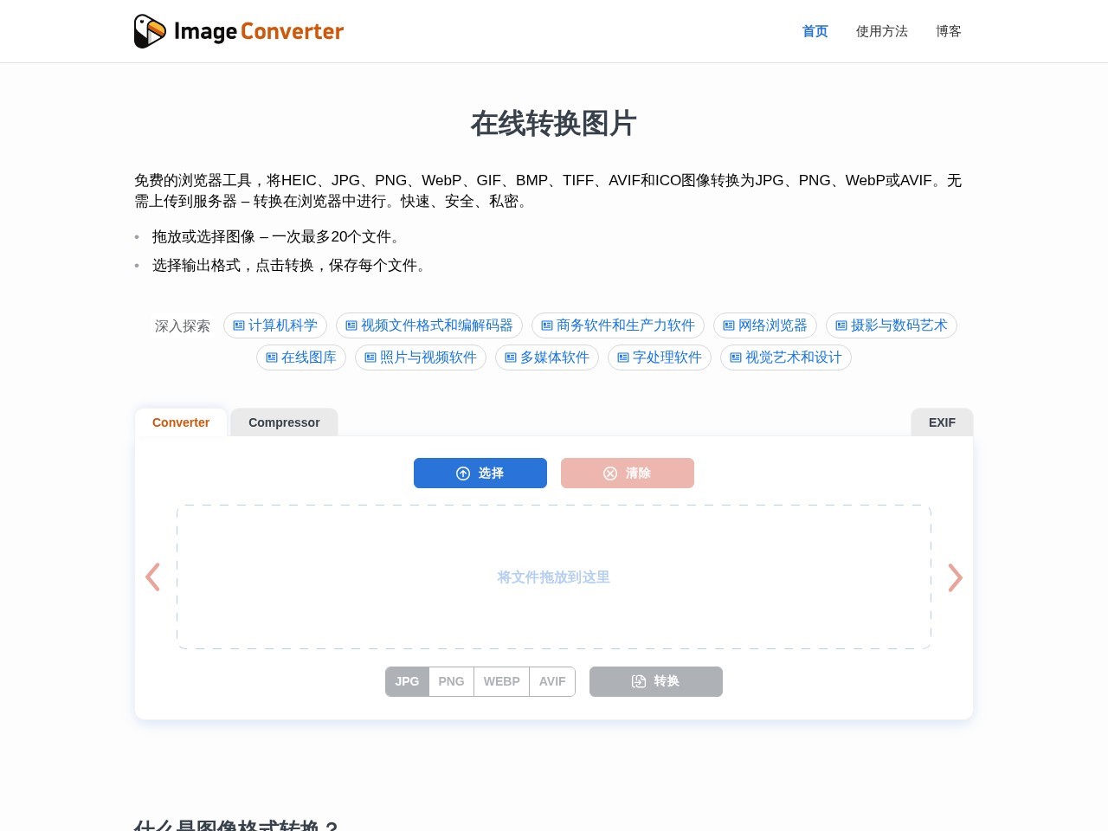Image resolution: width=1108 pixels, height=831 pixels.
Task: Switch to the Converter tab
Action: [181, 422]
